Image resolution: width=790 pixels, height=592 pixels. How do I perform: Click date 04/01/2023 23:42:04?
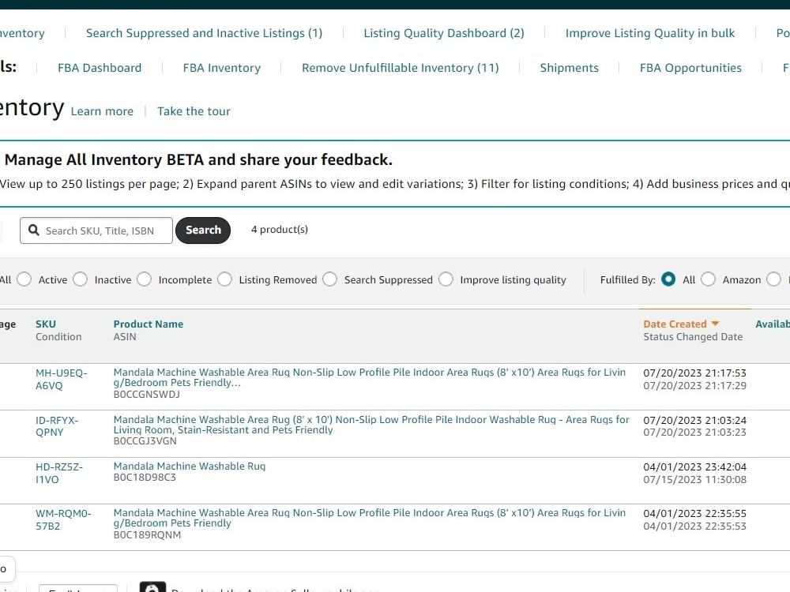(x=694, y=467)
